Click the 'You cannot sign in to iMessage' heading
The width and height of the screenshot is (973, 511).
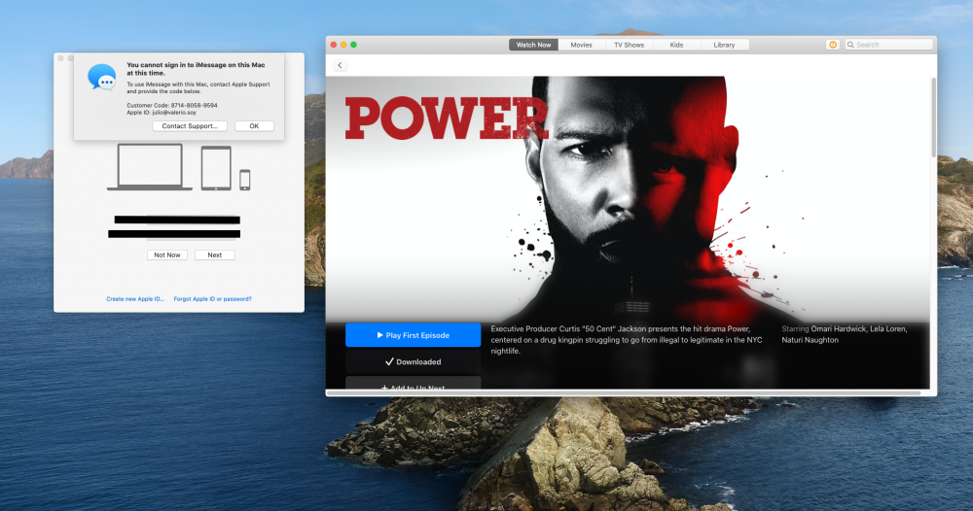(197, 69)
